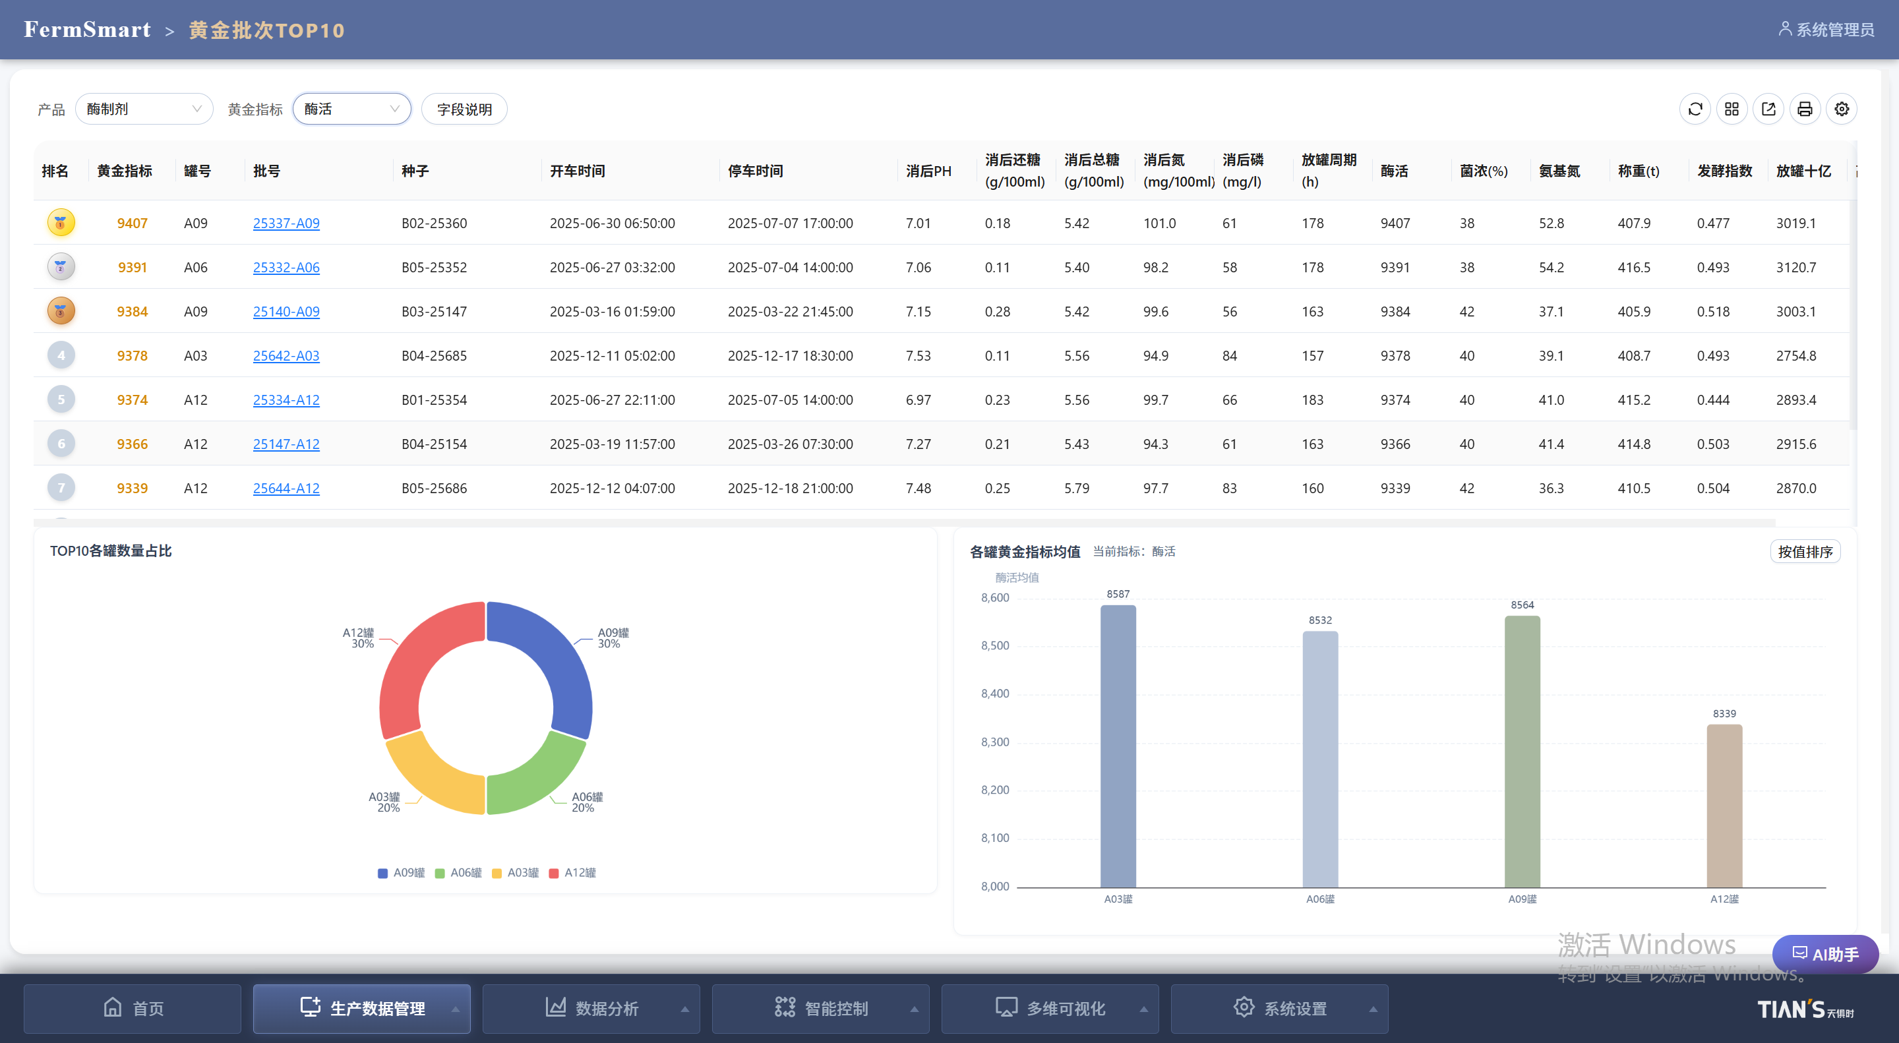1899x1043 pixels.
Task: Open the 产品 dropdown showing 酶制剂
Action: click(144, 109)
